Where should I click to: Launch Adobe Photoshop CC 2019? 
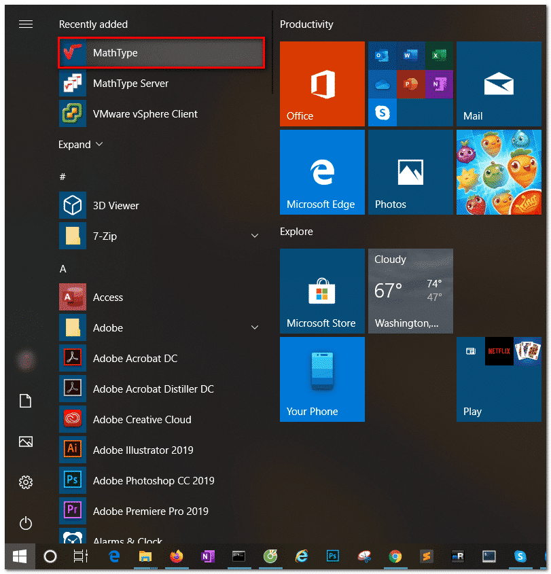(x=153, y=481)
